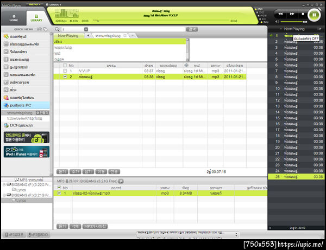
Task: Select track 10 in the Now Playing list
Action: pyautogui.click(x=296, y=88)
